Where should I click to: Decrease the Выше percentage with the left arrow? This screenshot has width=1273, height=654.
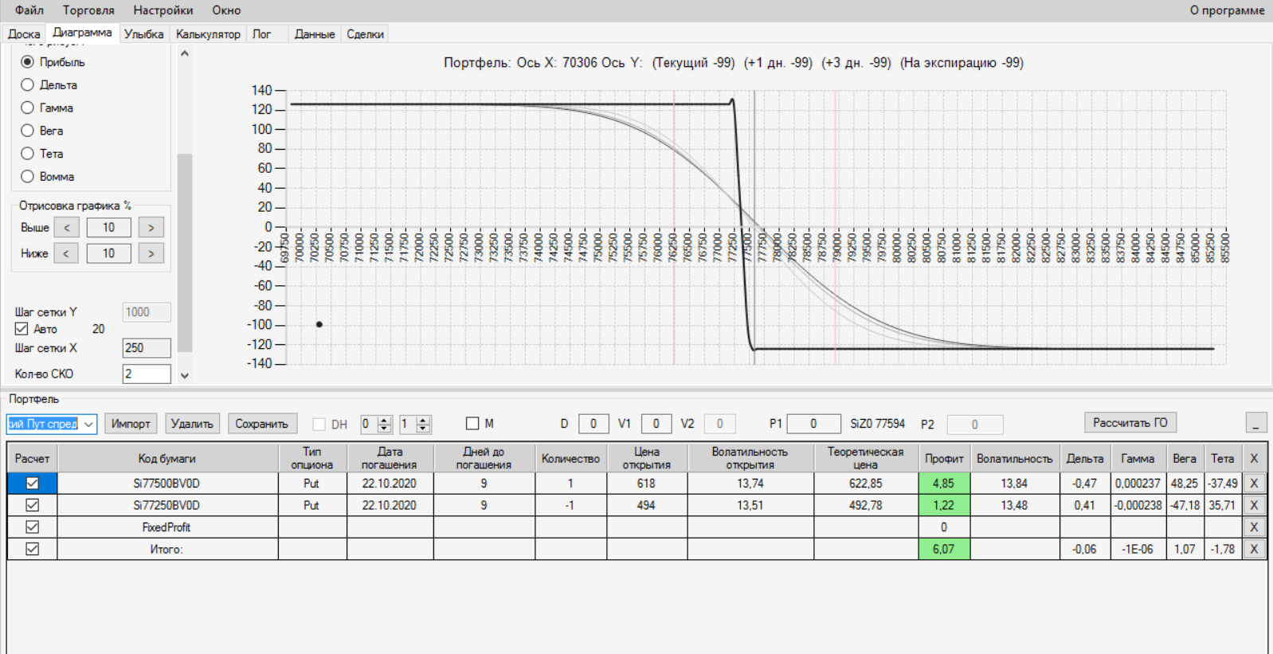67,228
